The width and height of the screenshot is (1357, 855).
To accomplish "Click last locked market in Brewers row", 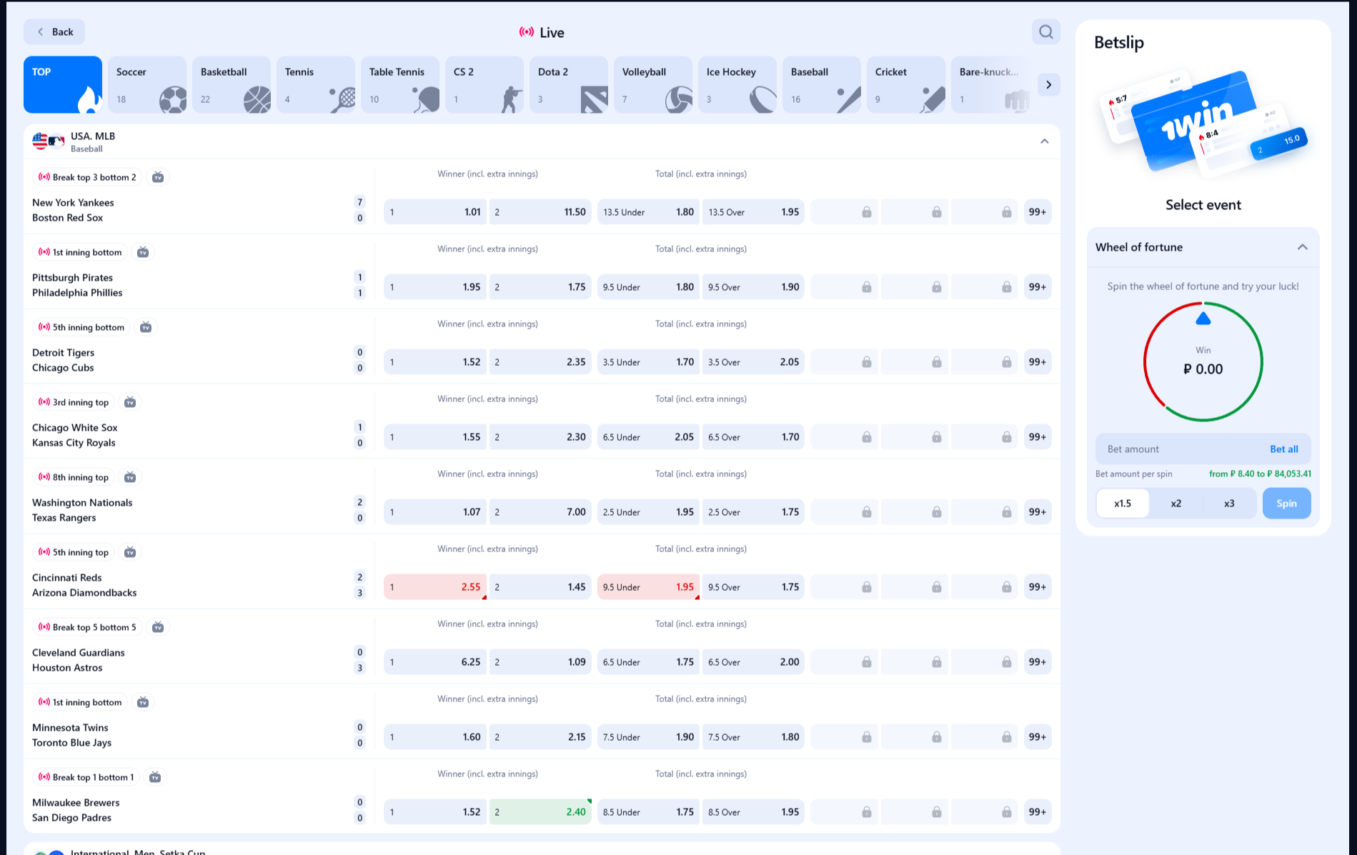I will click(x=984, y=812).
